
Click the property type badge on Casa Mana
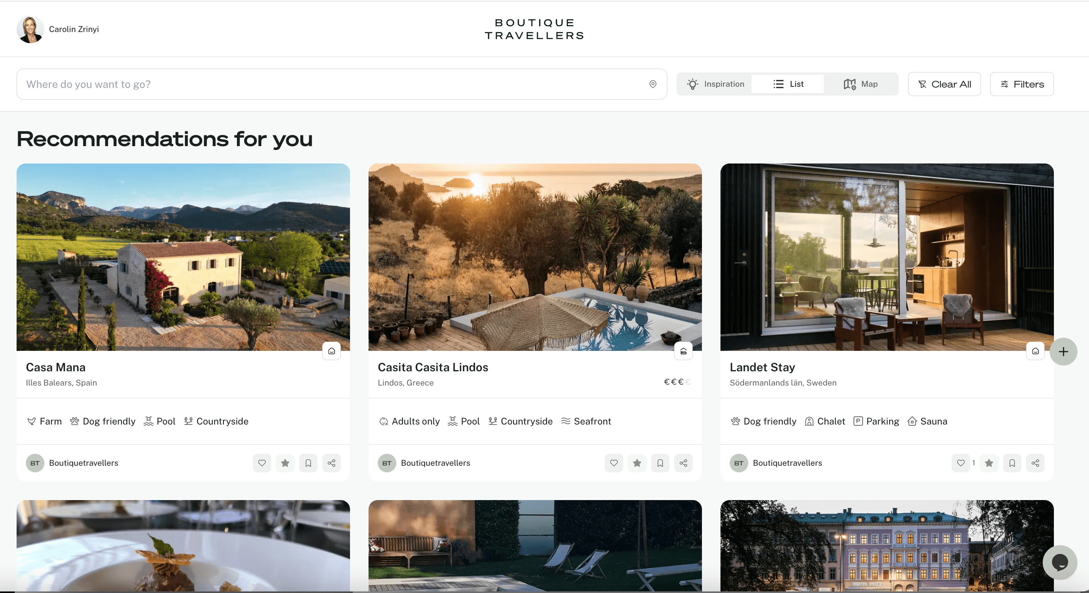point(331,351)
